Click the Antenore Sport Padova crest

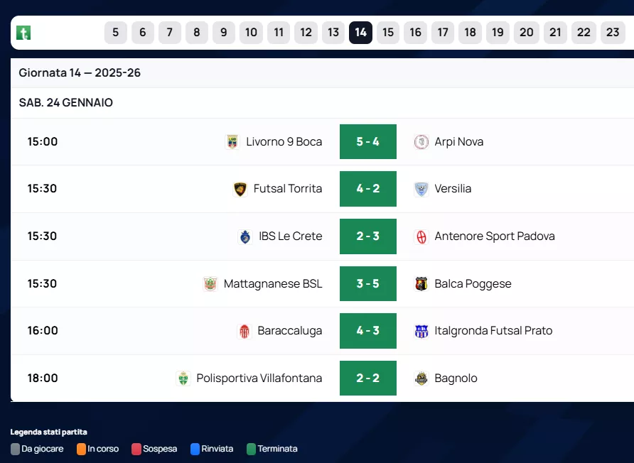click(x=421, y=236)
